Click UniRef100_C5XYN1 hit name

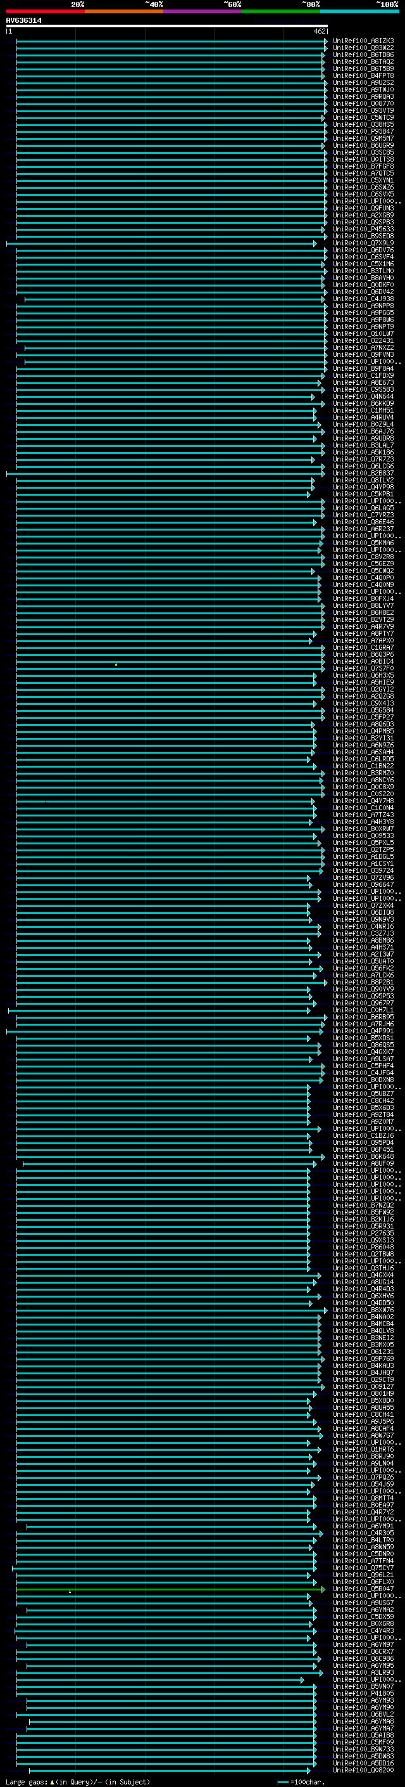[363, 181]
